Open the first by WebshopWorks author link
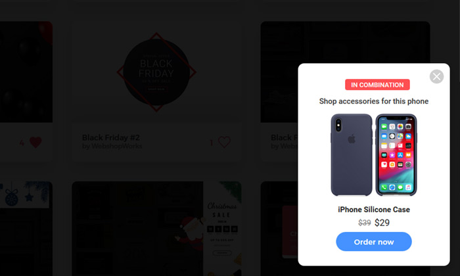Image resolution: width=460 pixels, height=276 pixels. click(112, 146)
